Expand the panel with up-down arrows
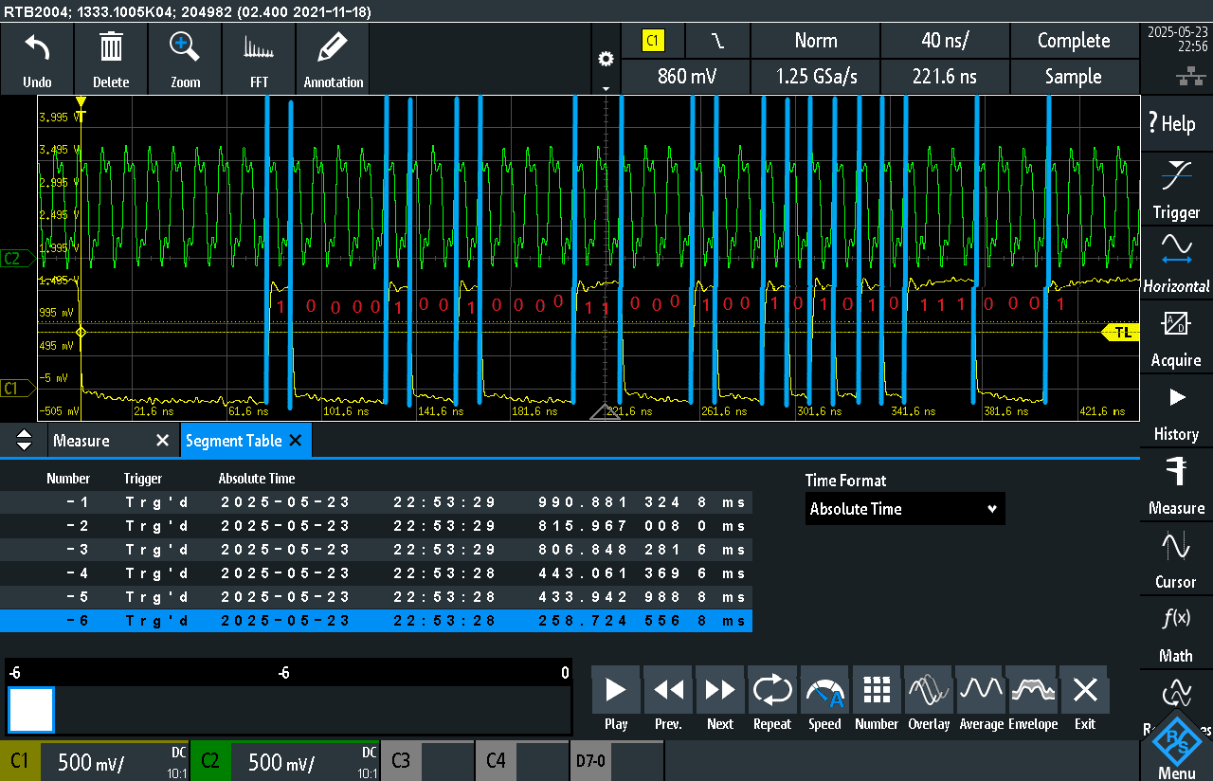 (x=25, y=441)
